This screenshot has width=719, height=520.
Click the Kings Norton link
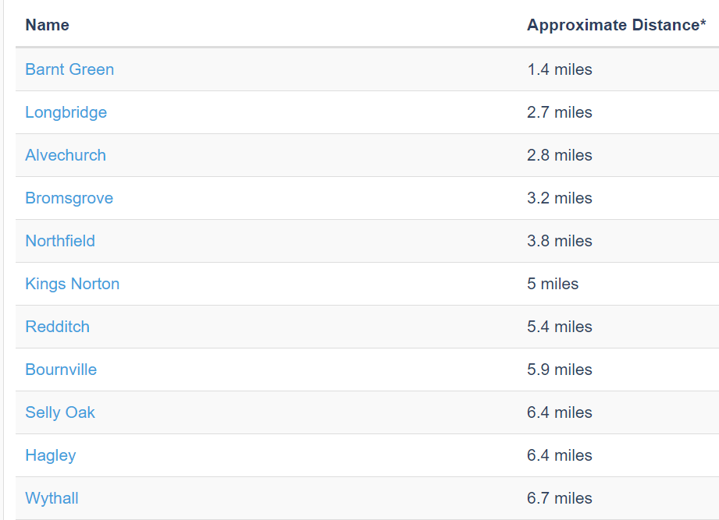pyautogui.click(x=72, y=284)
